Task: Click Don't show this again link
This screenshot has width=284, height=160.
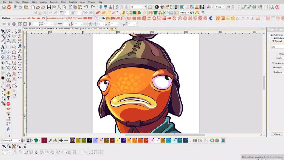Action: (x=273, y=157)
